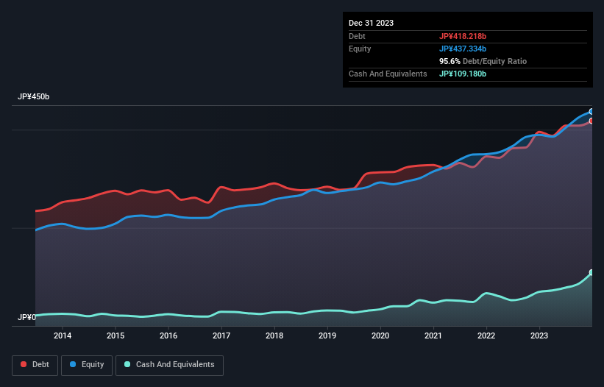Viewport: 604px width, 387px height.
Task: Select the 2022 x-axis label
Action: click(486, 335)
